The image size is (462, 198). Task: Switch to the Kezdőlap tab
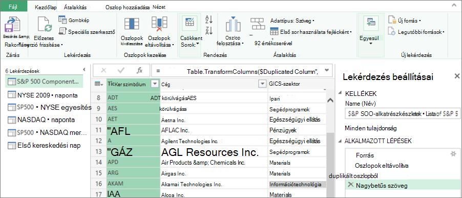pyautogui.click(x=46, y=7)
